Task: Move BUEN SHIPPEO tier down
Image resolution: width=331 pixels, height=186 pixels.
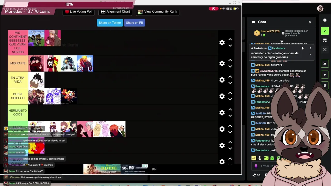Action: (x=230, y=99)
